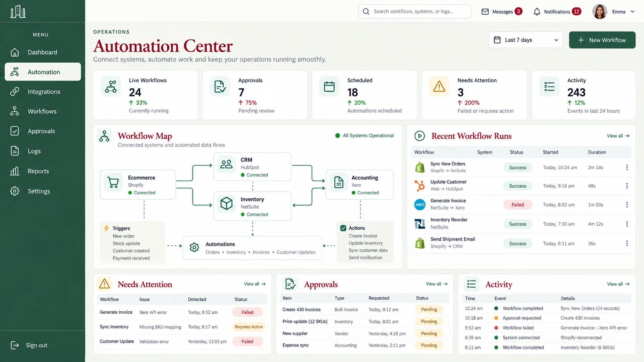Click the Accounting Xero document icon
644x362 pixels.
(x=339, y=182)
